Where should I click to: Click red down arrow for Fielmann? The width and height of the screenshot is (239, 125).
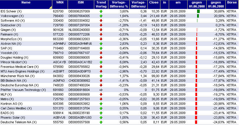pyautogui.click(x=101, y=34)
